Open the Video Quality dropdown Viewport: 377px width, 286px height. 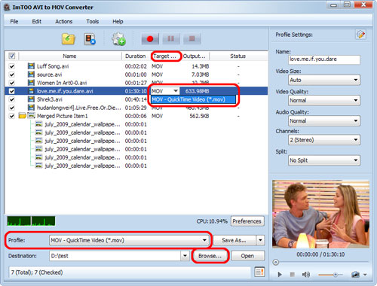tap(324, 100)
